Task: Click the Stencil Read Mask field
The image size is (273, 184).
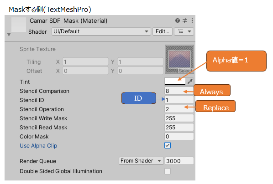Action: tap(179, 127)
